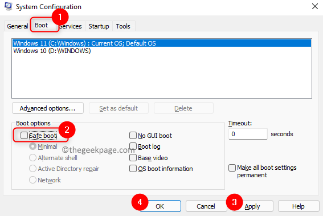Click the Timeout seconds input field
The height and width of the screenshot is (216, 323).
[248, 134]
